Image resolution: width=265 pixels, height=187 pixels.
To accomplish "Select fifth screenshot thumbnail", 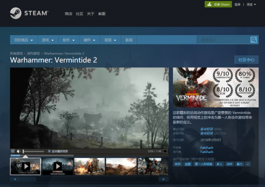I will click(x=153, y=166).
